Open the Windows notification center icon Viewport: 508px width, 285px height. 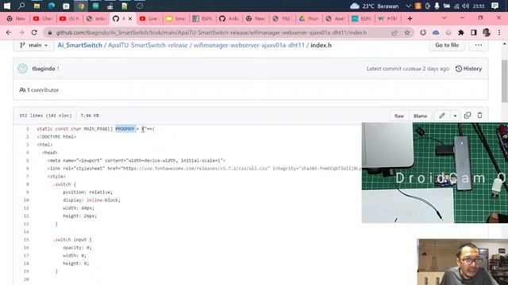coord(495,6)
